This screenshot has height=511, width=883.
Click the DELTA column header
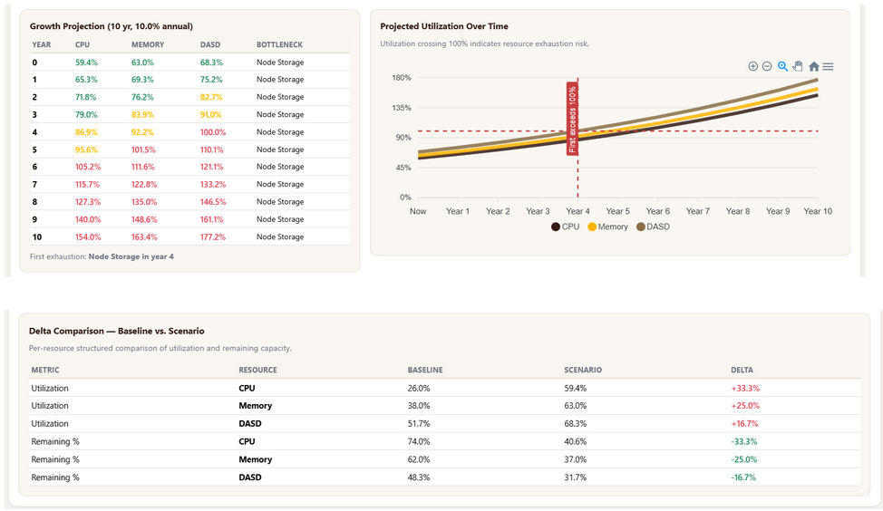pyautogui.click(x=742, y=370)
